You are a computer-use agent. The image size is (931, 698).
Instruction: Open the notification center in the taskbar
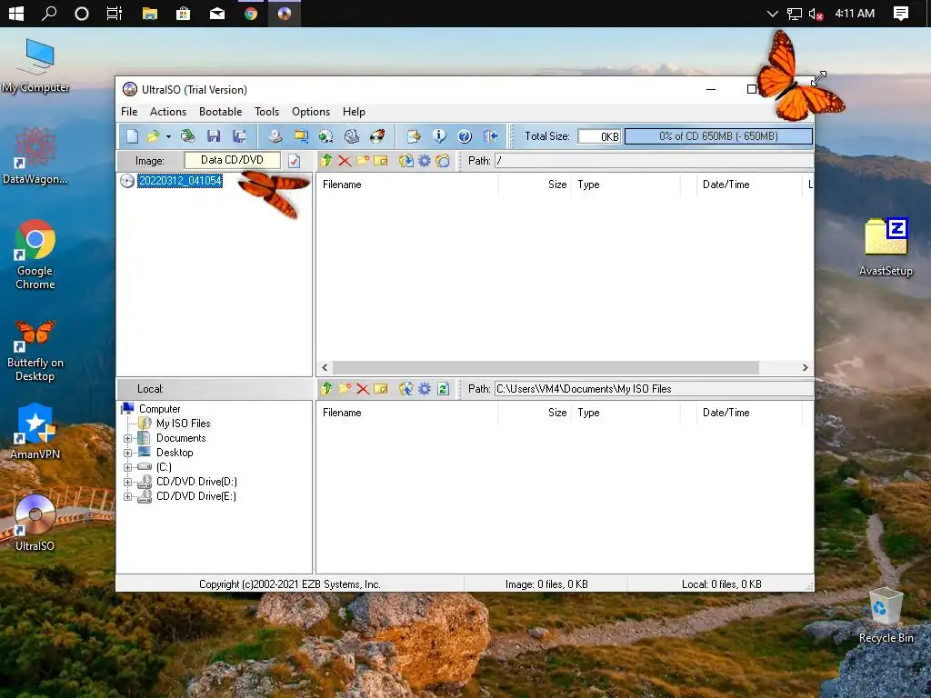901,13
